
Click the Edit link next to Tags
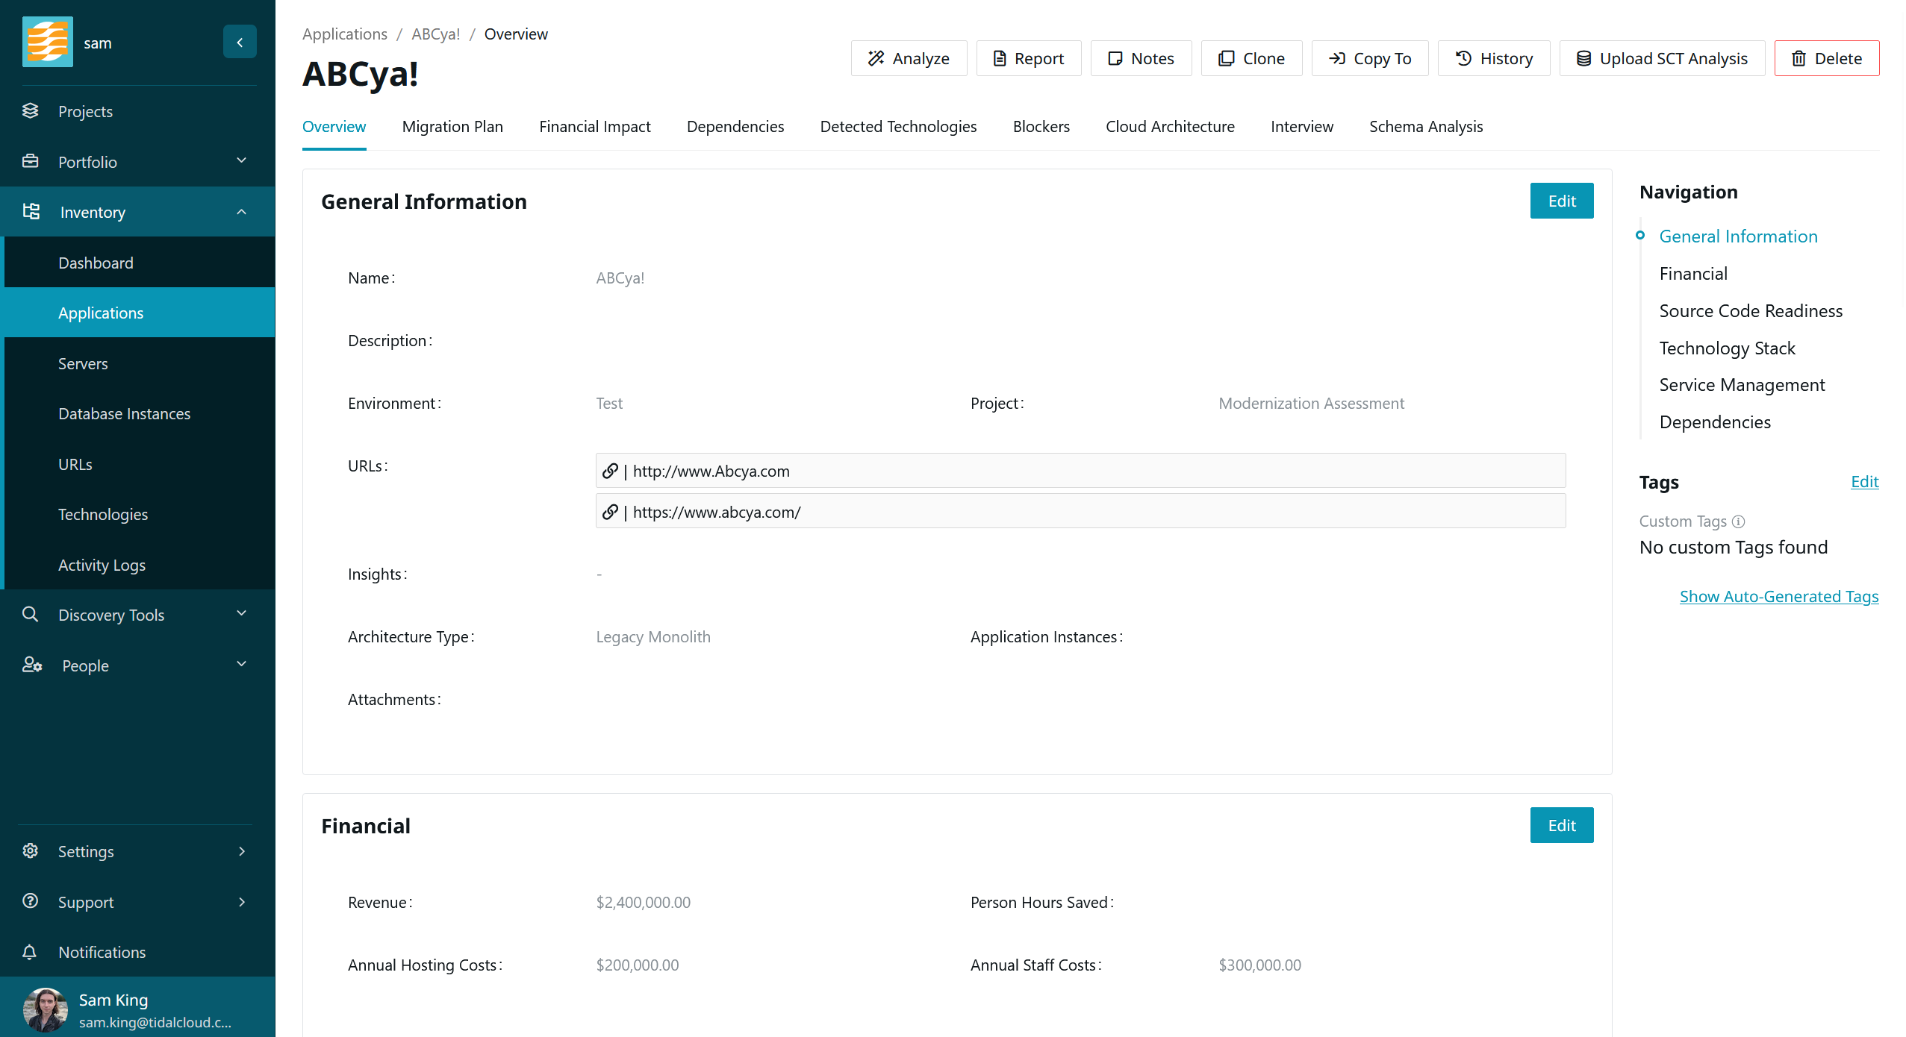[x=1865, y=482]
